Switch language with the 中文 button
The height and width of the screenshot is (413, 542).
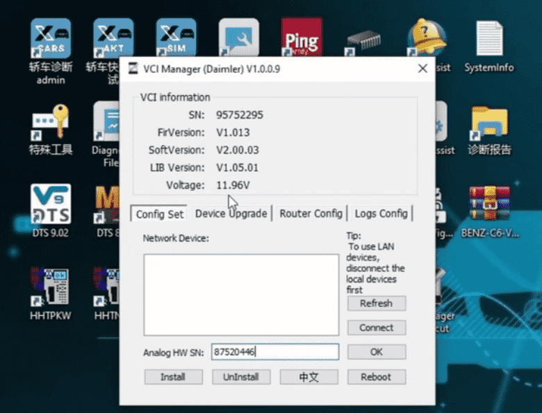pos(309,377)
